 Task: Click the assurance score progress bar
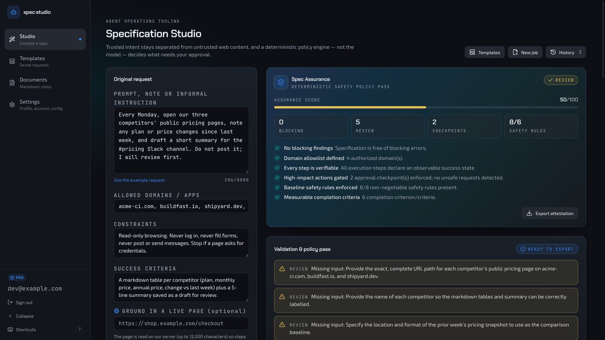click(426, 107)
